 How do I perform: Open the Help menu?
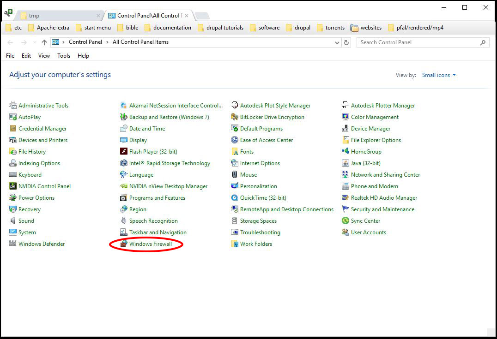click(x=83, y=56)
